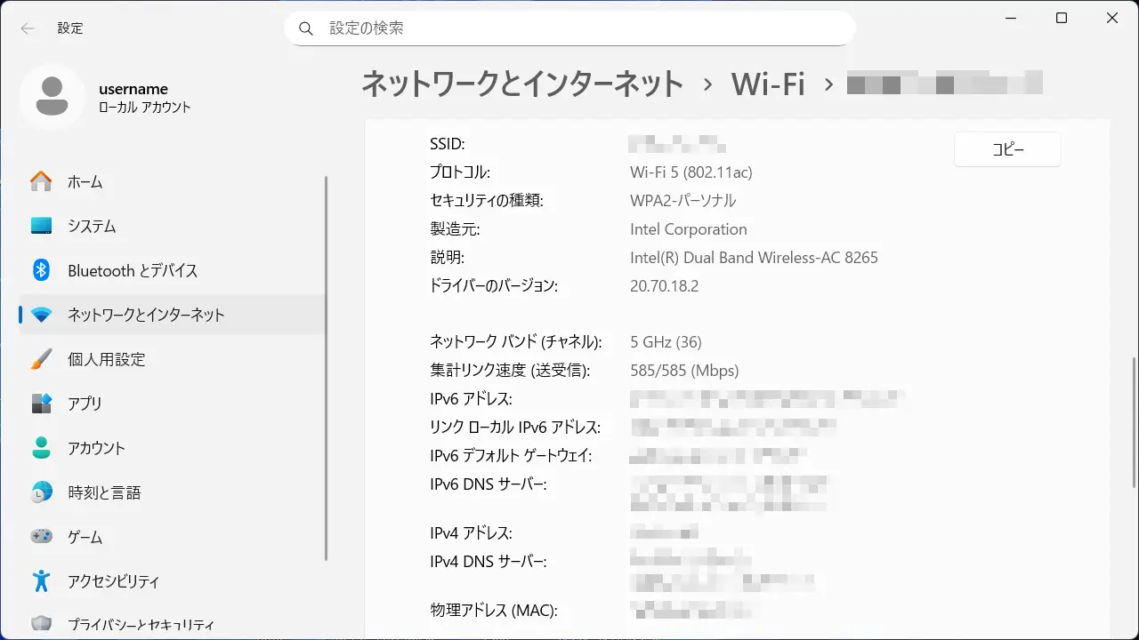Open Time and language clock icon
Image resolution: width=1139 pixels, height=640 pixels.
click(41, 492)
